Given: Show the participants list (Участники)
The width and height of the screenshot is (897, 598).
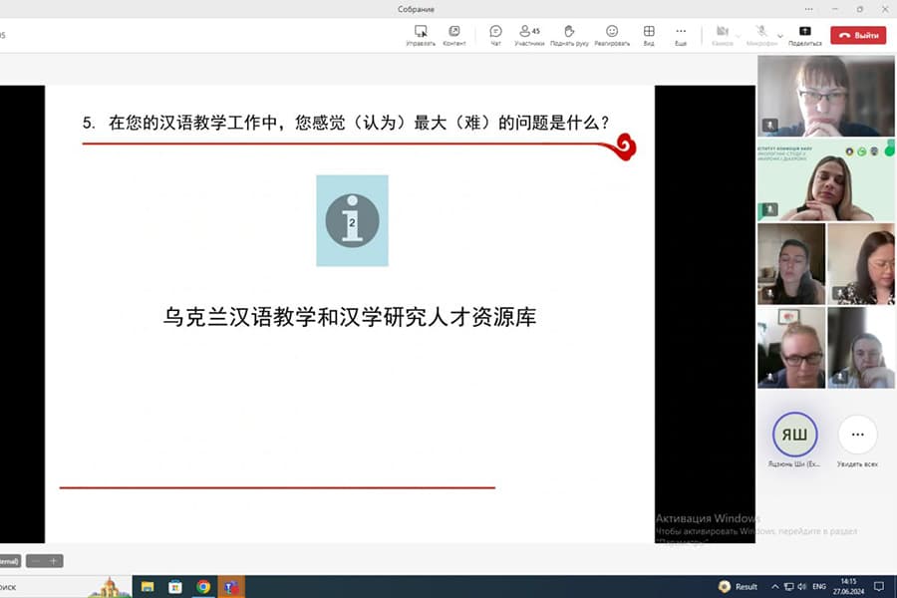Looking at the screenshot, I should [529, 35].
